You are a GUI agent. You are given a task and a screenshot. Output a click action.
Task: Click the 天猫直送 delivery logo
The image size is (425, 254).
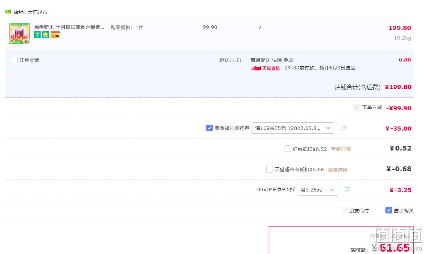point(266,68)
